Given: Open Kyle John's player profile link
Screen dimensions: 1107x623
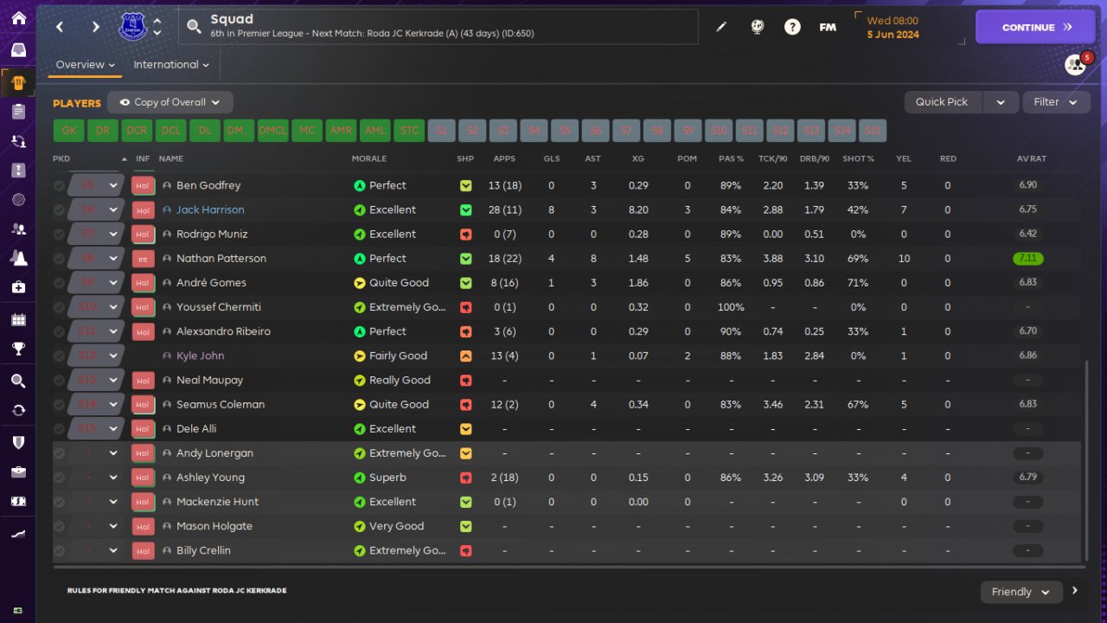Looking at the screenshot, I should (200, 356).
